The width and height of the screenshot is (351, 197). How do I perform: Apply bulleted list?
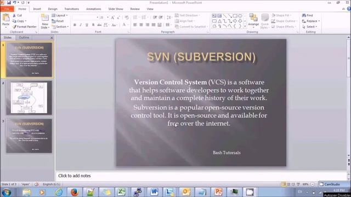tap(135, 18)
